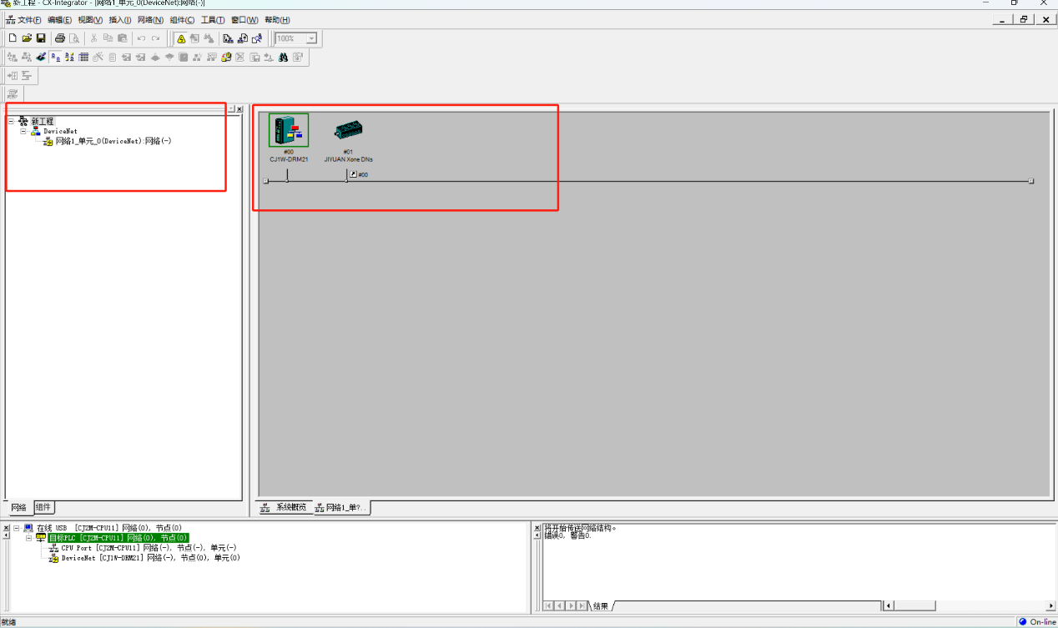
Task: Click the results panel horizontal scroll right arrow
Action: click(x=1050, y=605)
